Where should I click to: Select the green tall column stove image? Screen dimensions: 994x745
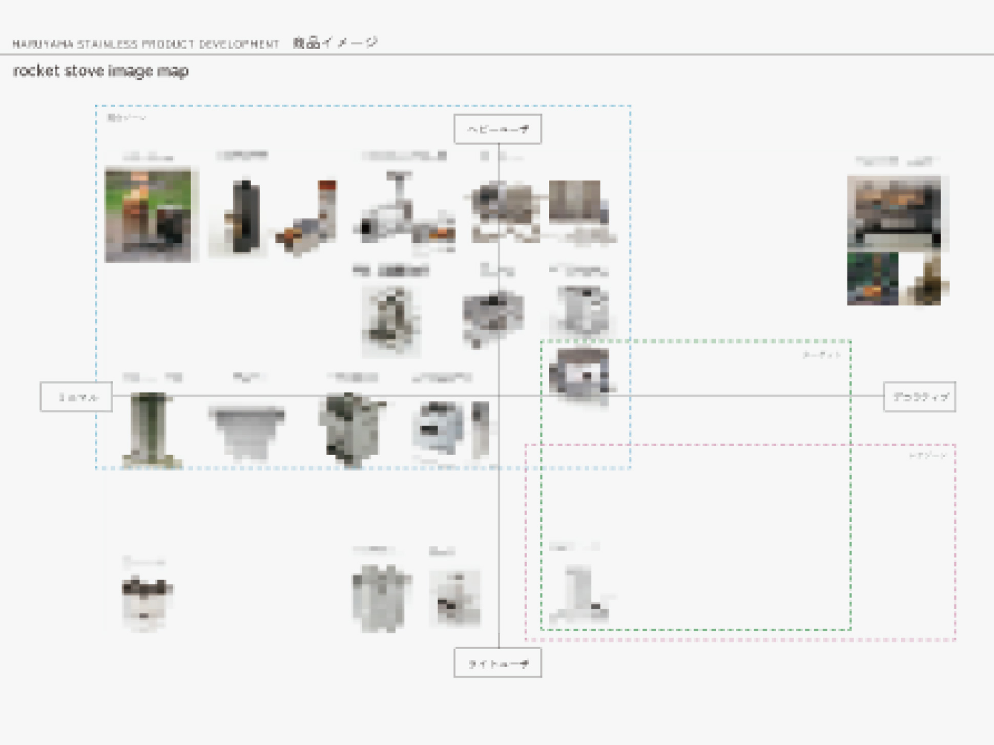(150, 429)
